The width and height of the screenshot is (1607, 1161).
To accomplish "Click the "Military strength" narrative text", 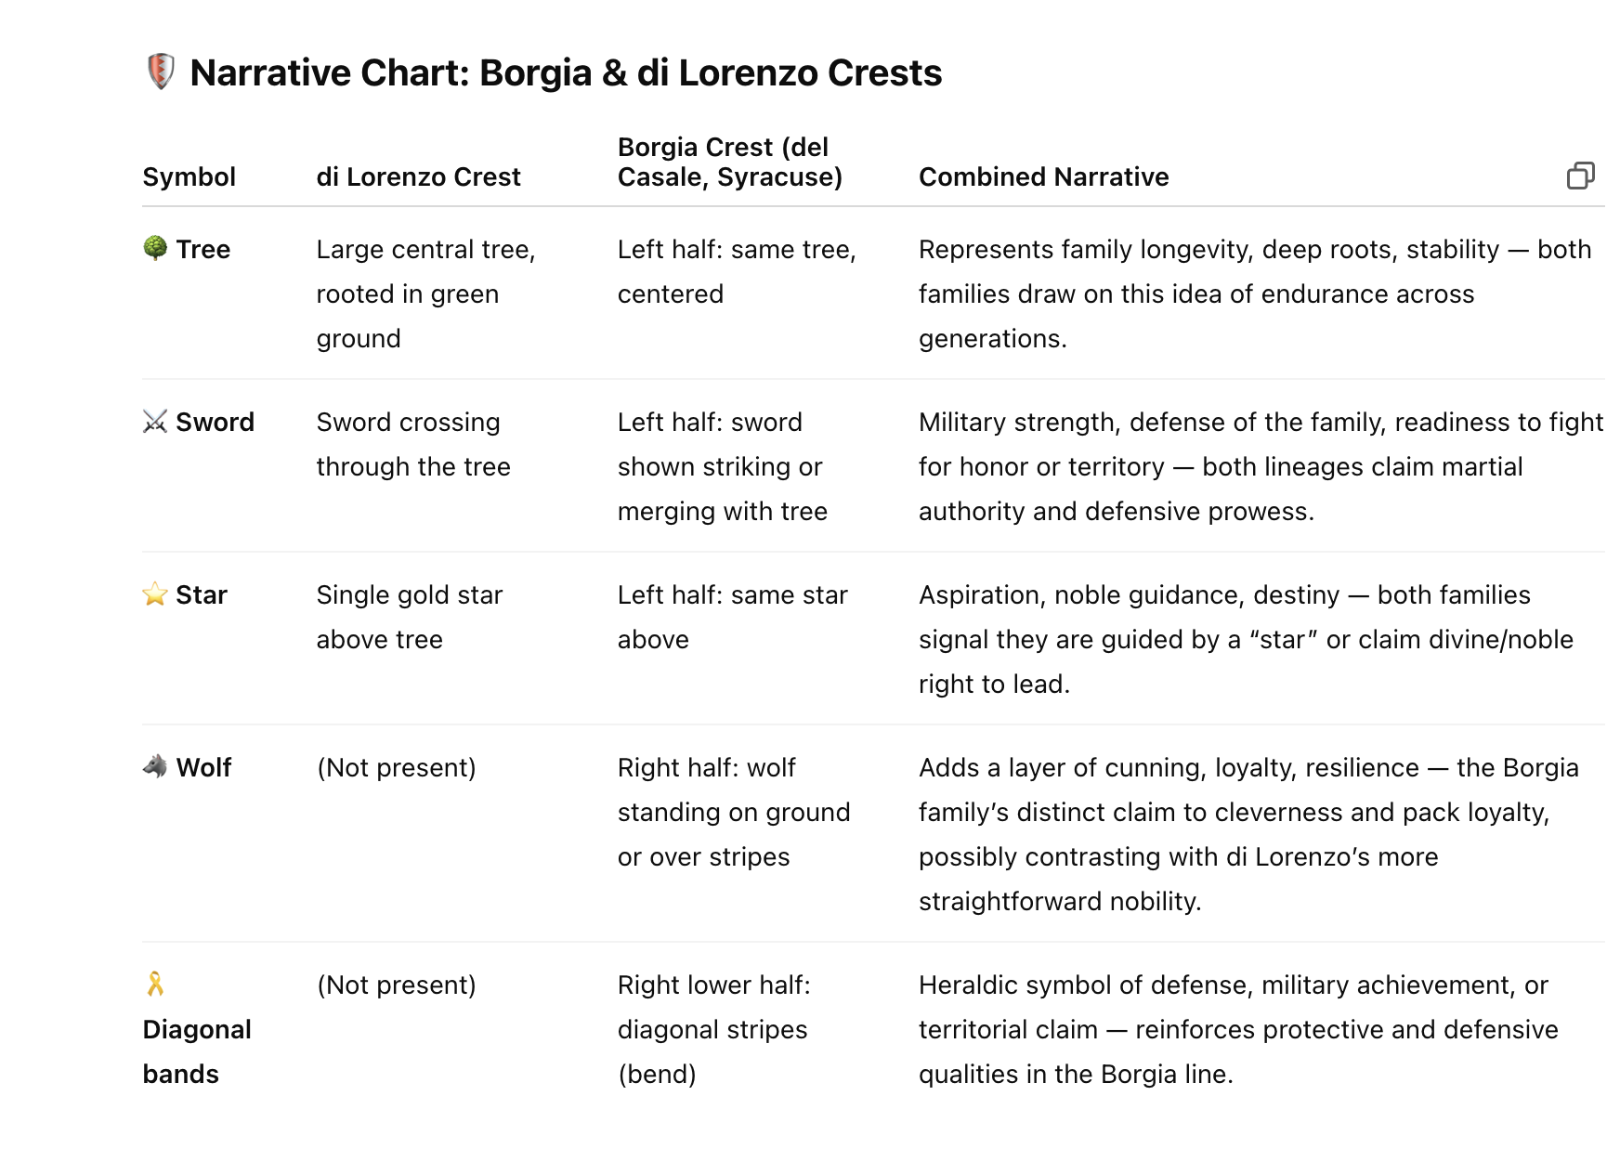I will pyautogui.click(x=1259, y=466).
